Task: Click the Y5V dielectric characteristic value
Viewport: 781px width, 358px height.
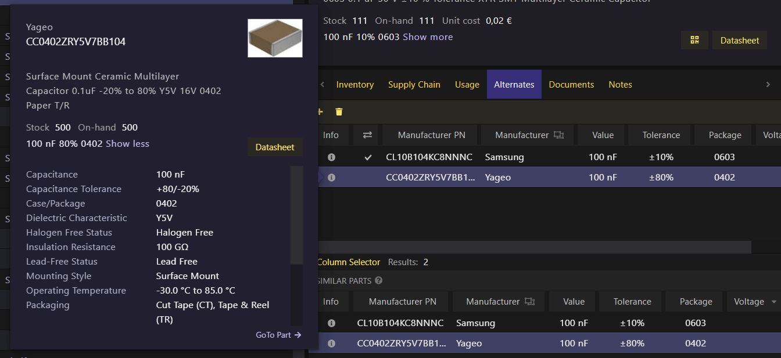Action: tap(164, 218)
